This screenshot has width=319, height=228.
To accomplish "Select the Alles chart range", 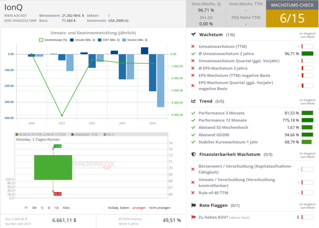I will pyautogui.click(x=66, y=207).
